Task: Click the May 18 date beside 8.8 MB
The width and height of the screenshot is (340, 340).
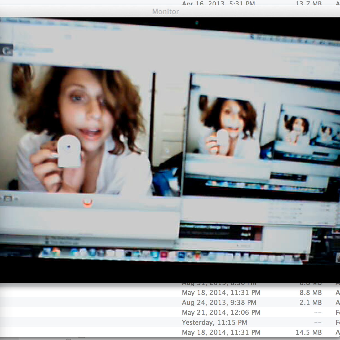Action: [221, 292]
